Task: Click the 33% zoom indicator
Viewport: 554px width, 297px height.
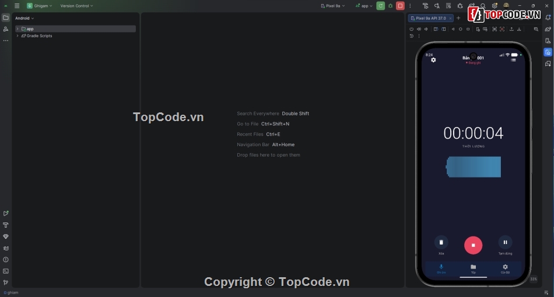Action: pos(534,279)
